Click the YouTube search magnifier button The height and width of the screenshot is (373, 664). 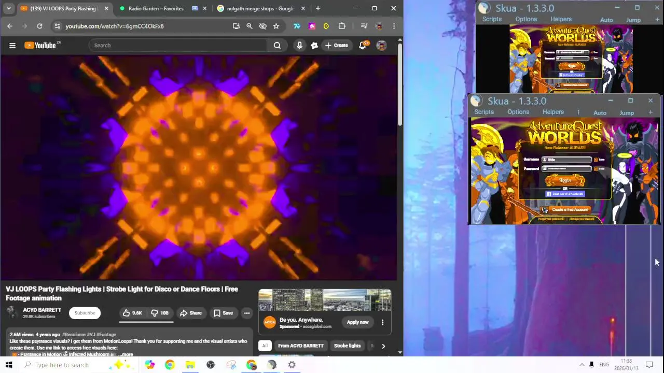pos(277,45)
